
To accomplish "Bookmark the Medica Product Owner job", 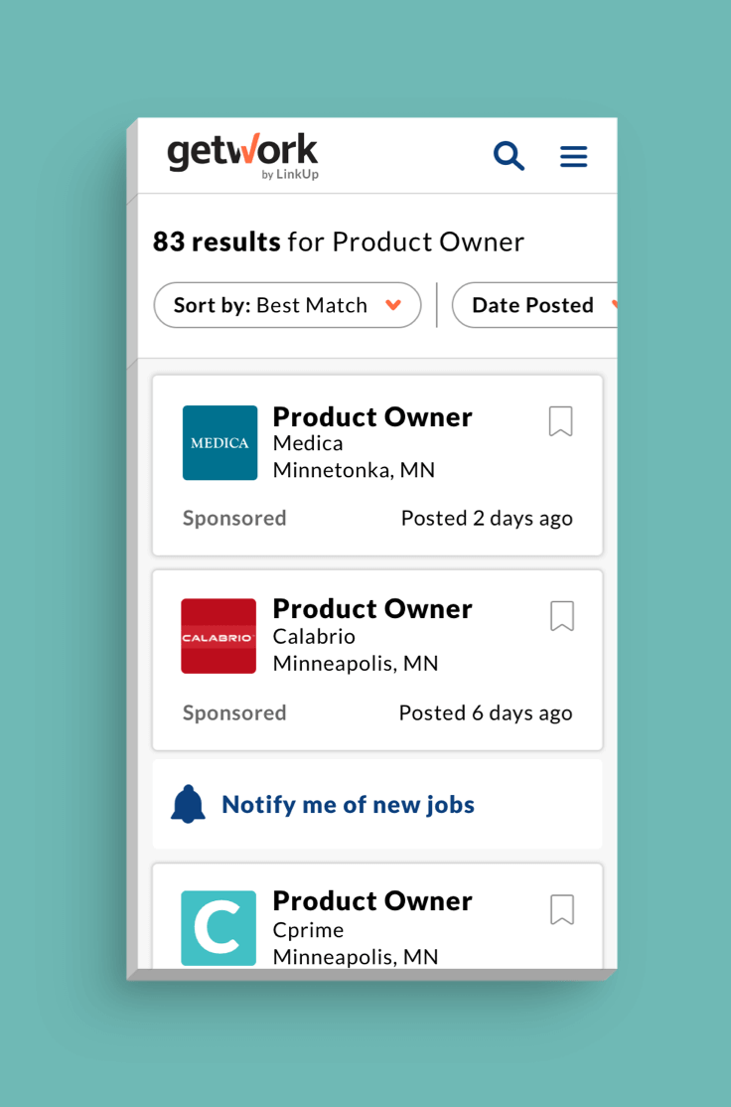I will [560, 421].
